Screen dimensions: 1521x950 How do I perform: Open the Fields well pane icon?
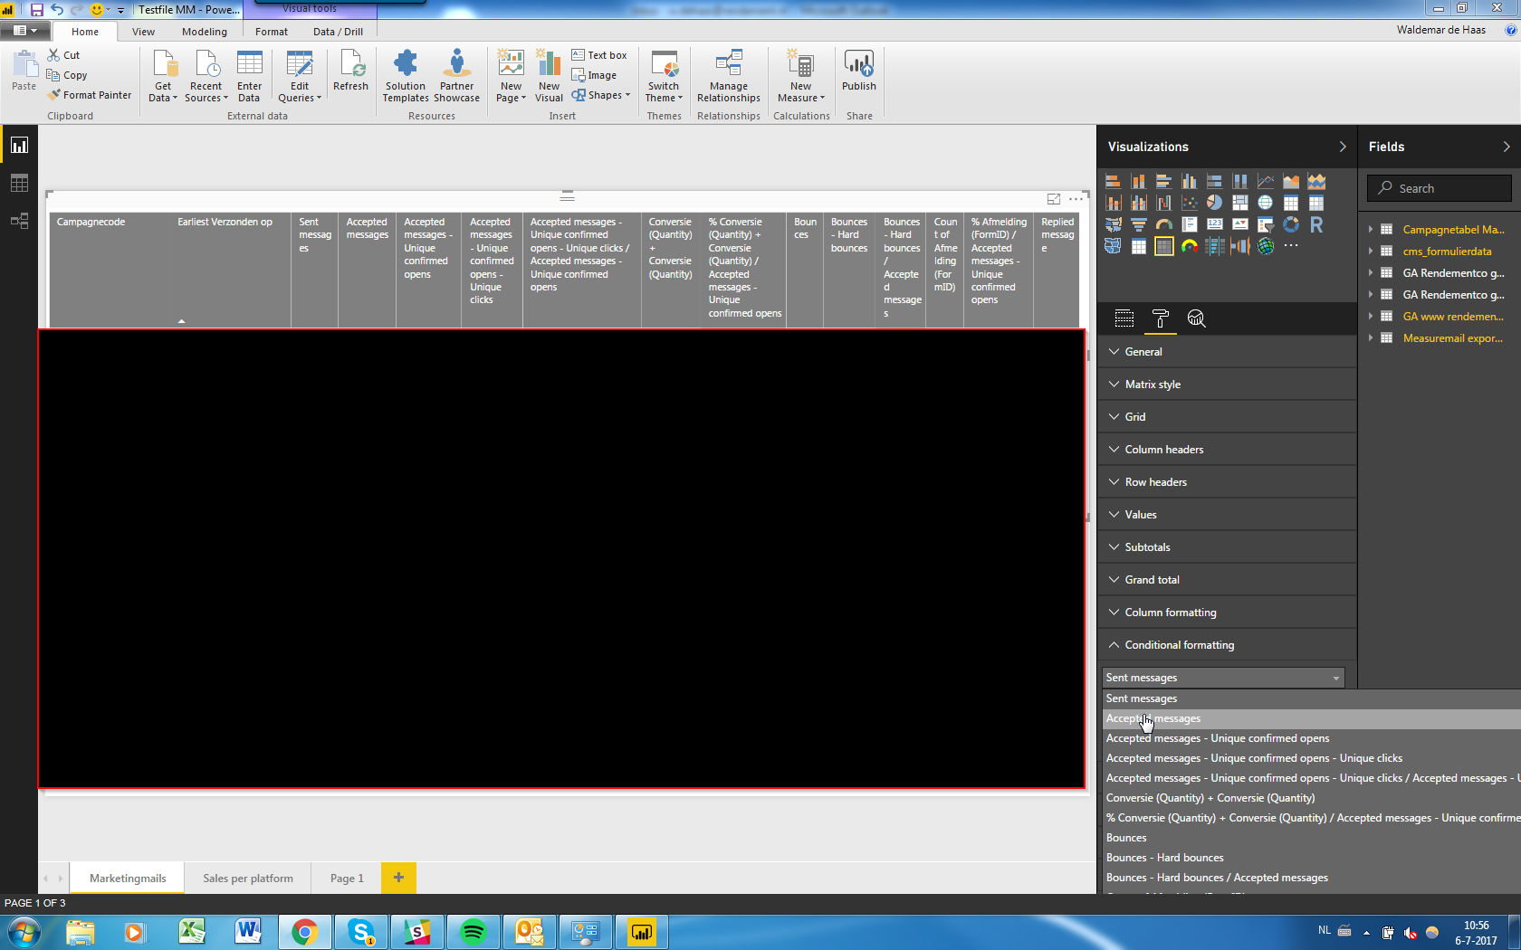click(1124, 318)
